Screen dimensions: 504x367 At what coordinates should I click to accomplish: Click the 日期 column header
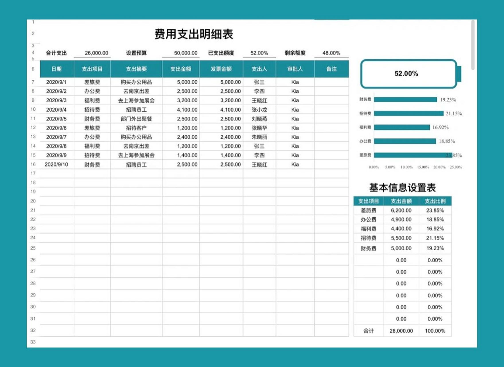[57, 69]
